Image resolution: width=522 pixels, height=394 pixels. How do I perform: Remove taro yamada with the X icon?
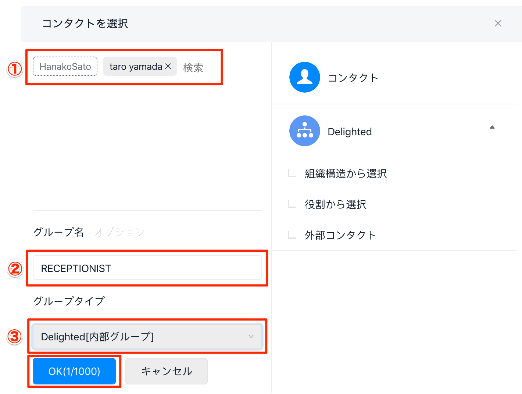[x=168, y=66]
